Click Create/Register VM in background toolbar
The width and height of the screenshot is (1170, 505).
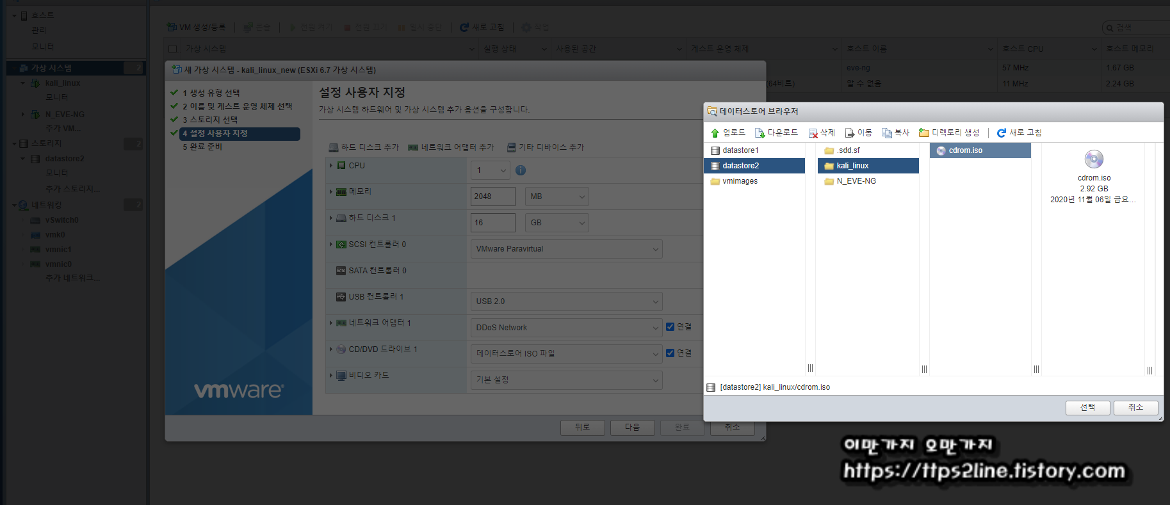pyautogui.click(x=196, y=28)
